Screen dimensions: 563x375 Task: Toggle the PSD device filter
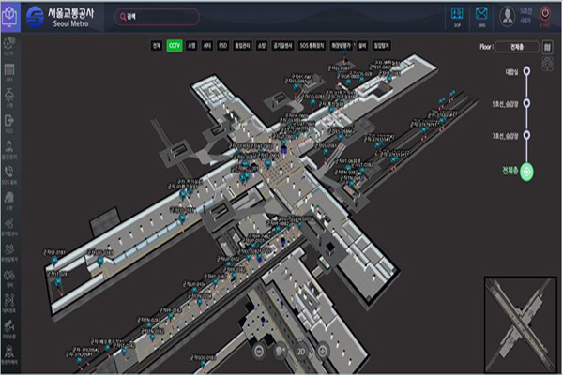click(222, 45)
